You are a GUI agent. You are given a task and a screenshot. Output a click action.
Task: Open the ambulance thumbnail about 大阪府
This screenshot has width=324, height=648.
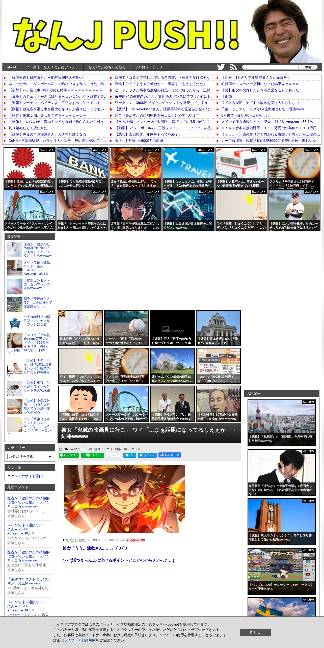(x=241, y=168)
